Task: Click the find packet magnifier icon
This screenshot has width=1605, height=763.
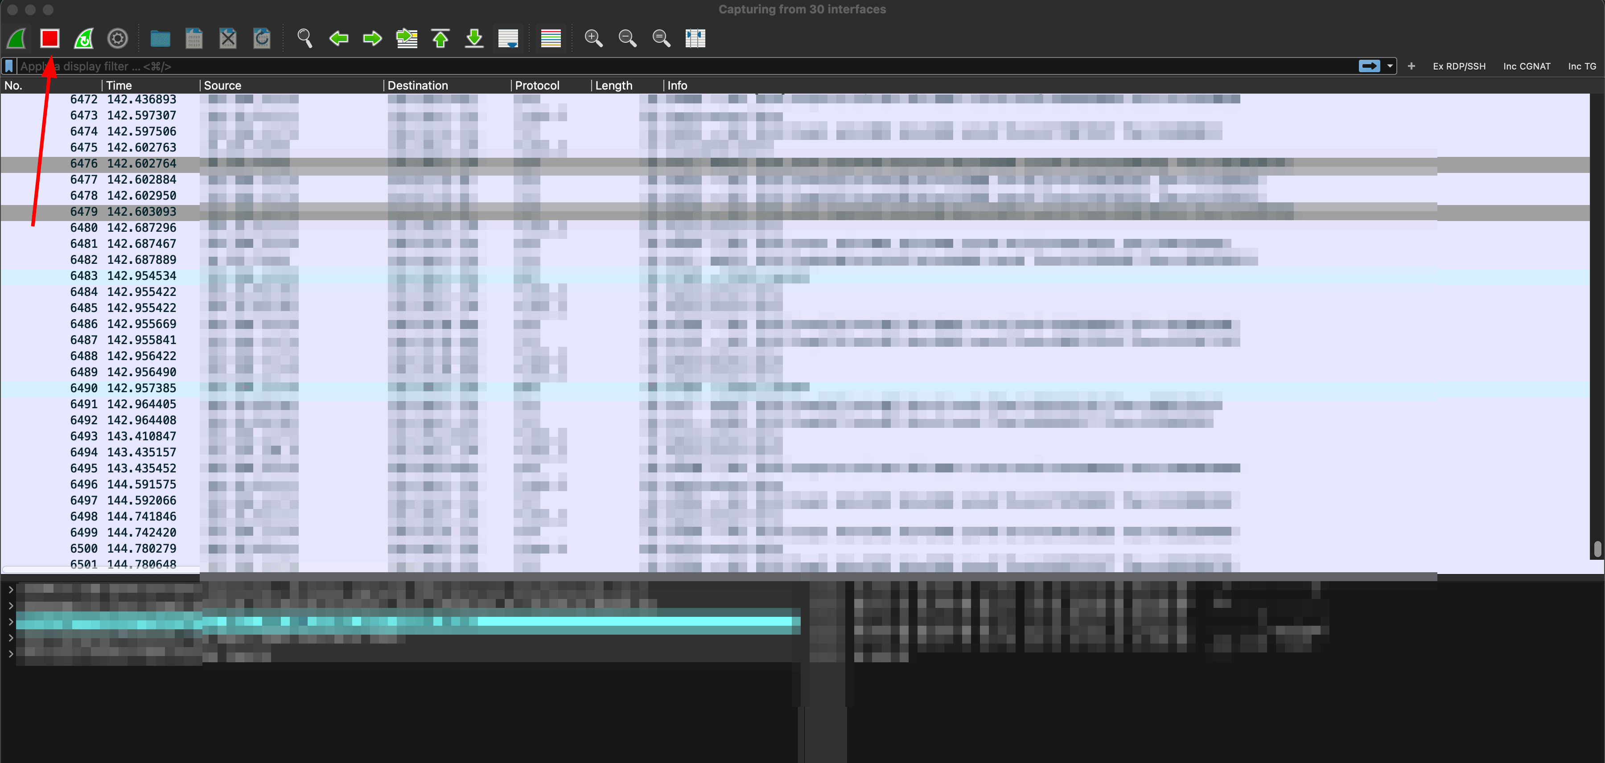Action: [x=304, y=39]
